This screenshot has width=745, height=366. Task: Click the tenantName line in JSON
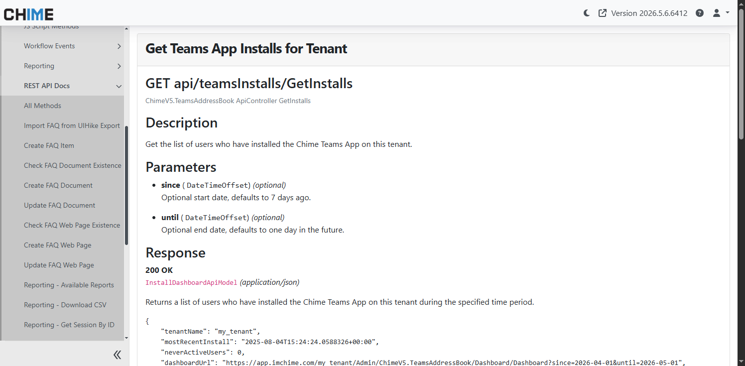pyautogui.click(x=211, y=332)
